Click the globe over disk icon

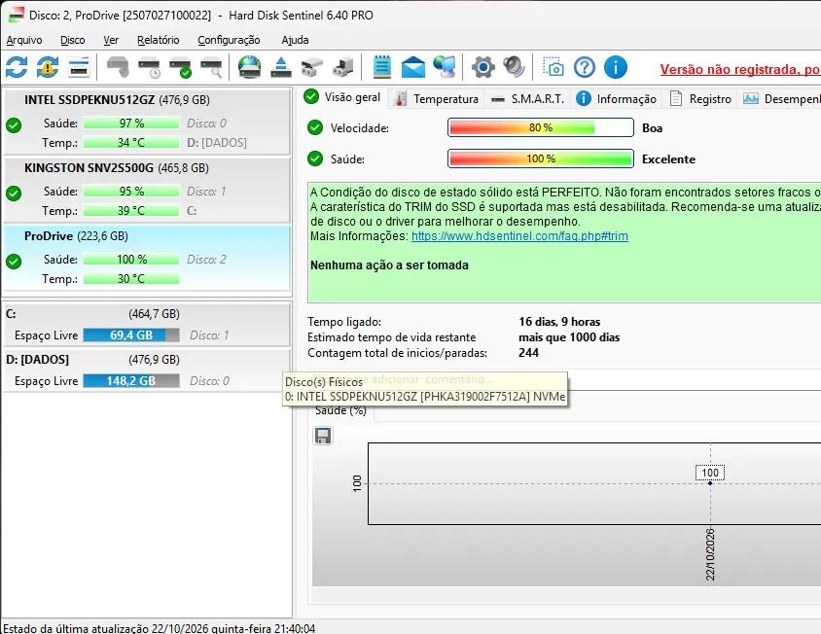coord(249,67)
